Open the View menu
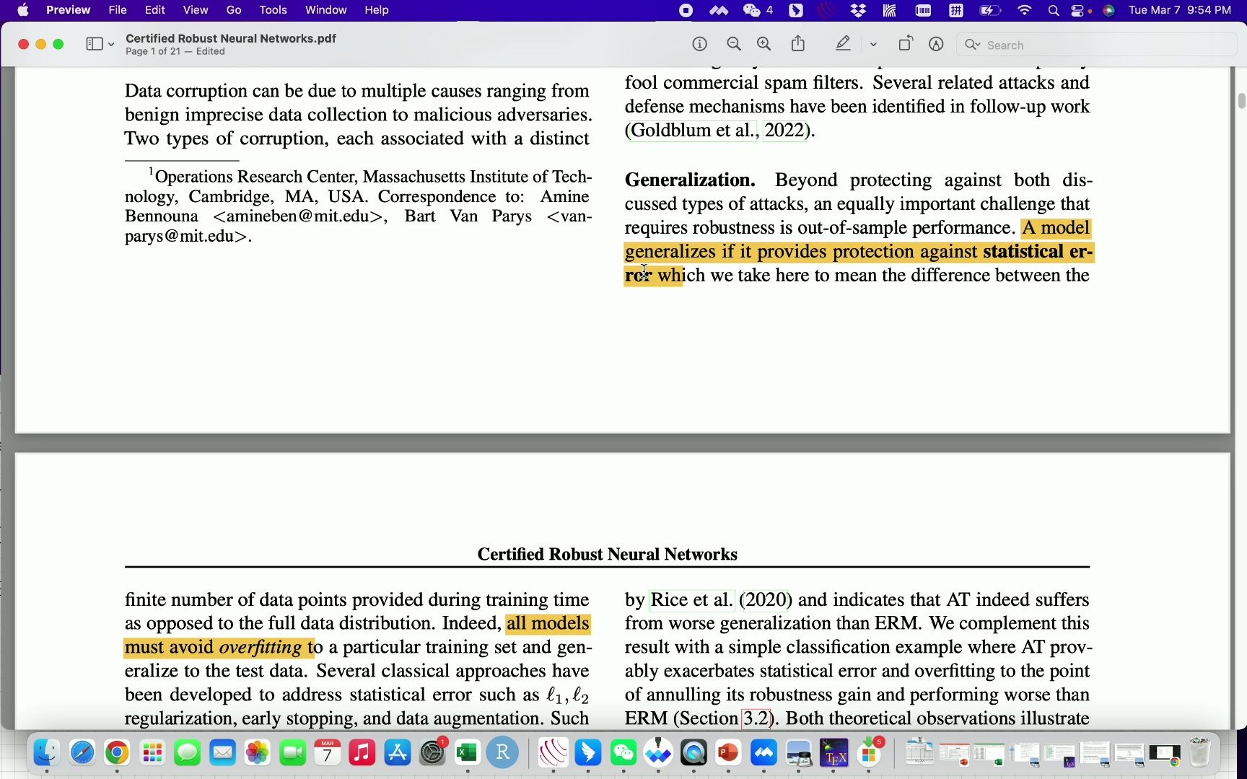The image size is (1247, 779). [x=195, y=10]
